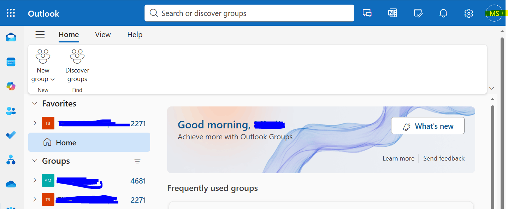Expand the TB group under Groups
Image resolution: width=508 pixels, height=209 pixels.
point(35,199)
